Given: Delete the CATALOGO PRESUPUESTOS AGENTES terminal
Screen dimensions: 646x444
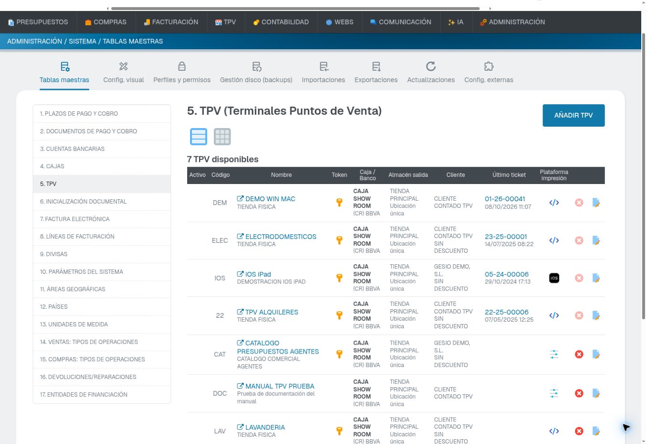Looking at the screenshot, I should tap(579, 354).
